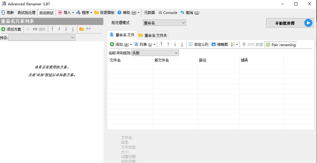Click the open methods folder icon

[x=82, y=29]
